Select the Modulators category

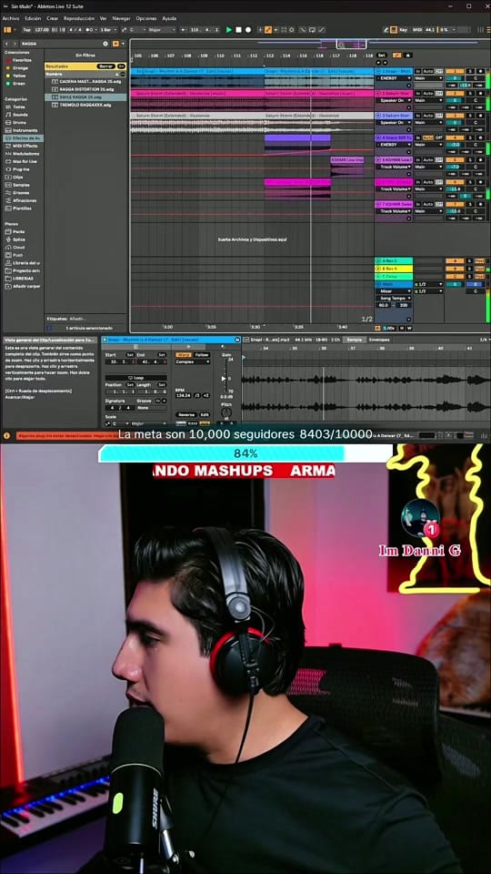pyautogui.click(x=24, y=153)
